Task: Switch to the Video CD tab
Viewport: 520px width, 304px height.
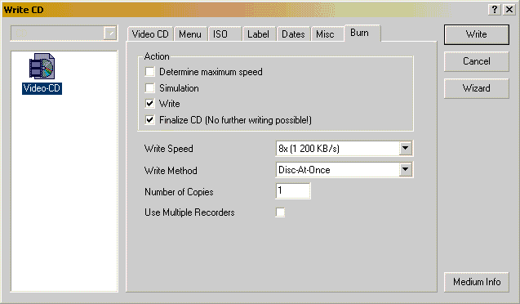Action: click(x=150, y=34)
